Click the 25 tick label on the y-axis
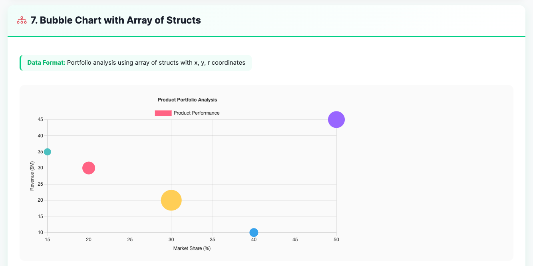Screen dimensions: 533x266 [40, 184]
